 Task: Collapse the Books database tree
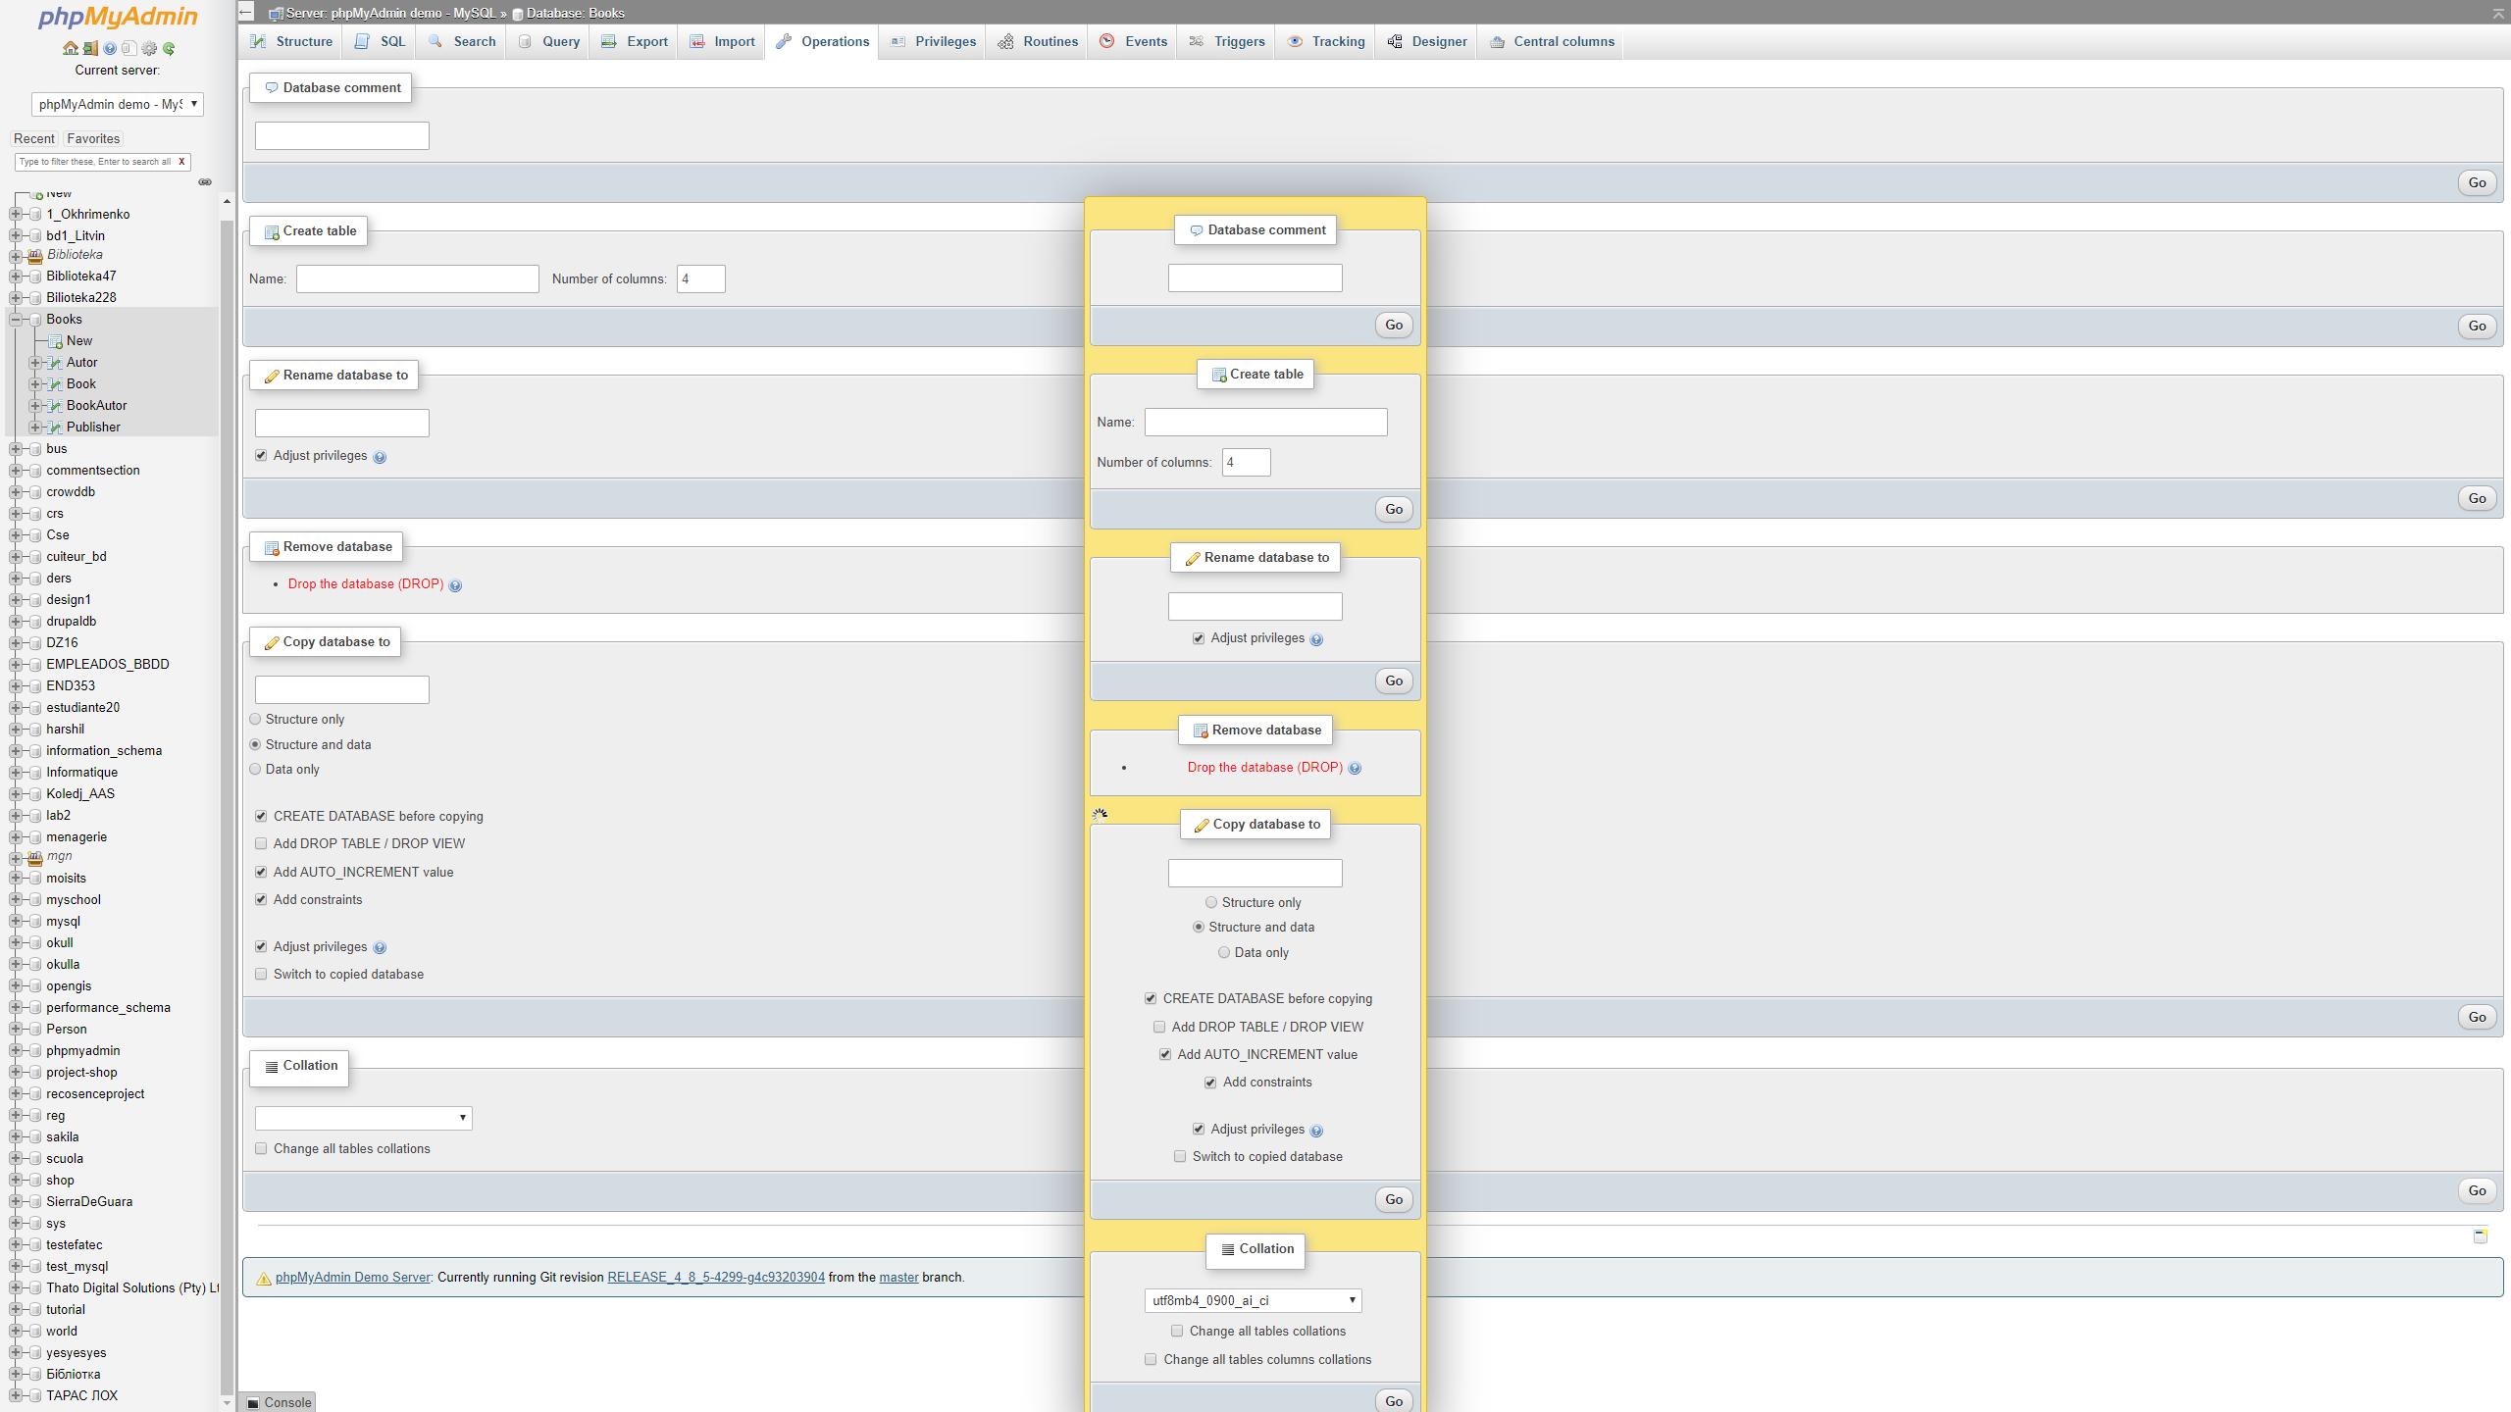coord(16,319)
